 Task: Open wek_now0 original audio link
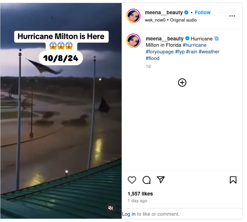tap(171, 20)
